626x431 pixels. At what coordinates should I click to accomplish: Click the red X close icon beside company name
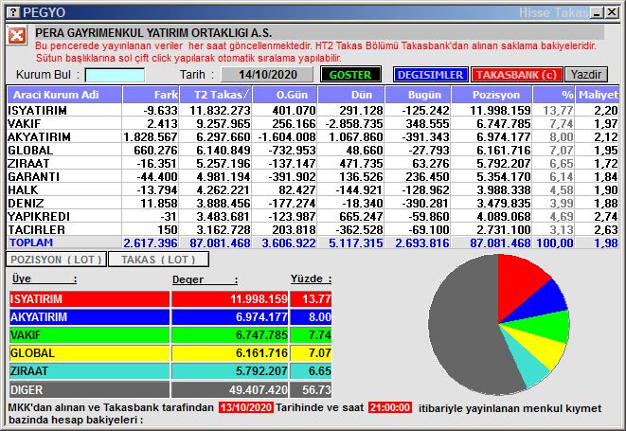pyautogui.click(x=17, y=36)
